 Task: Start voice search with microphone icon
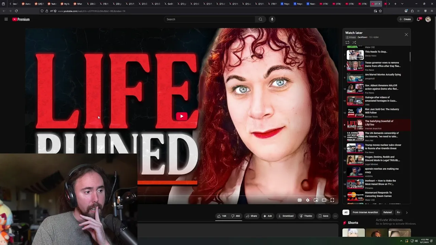(272, 19)
